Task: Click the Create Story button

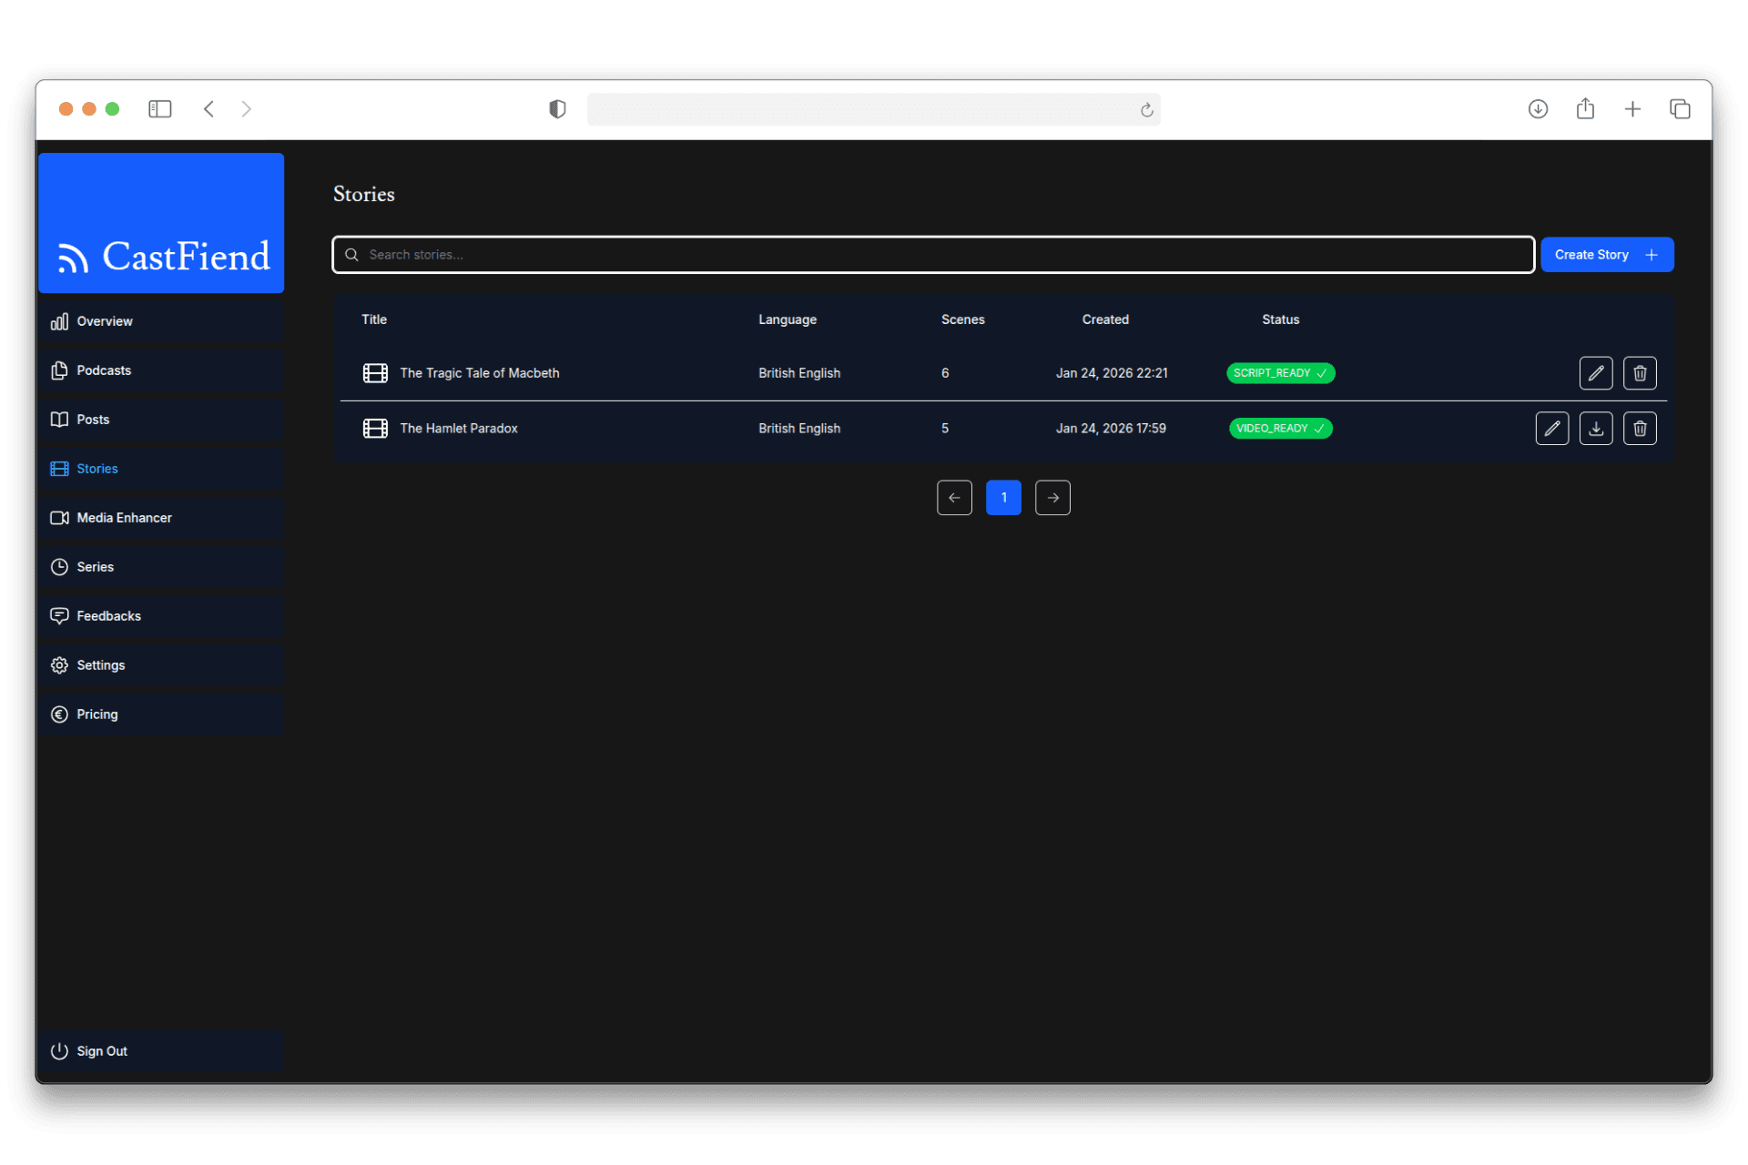Action: [x=1606, y=255]
